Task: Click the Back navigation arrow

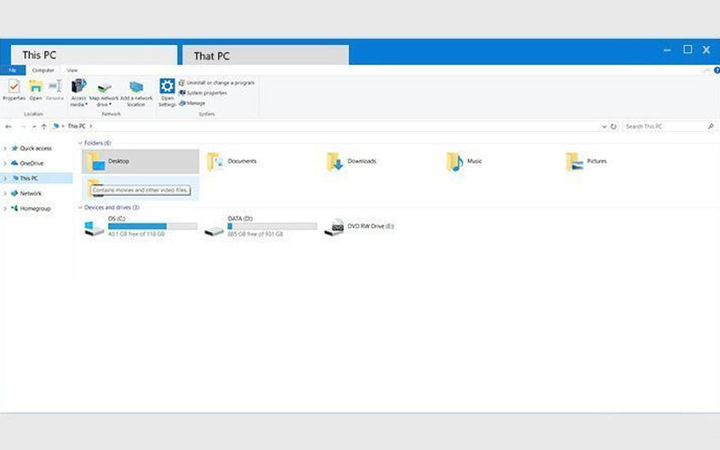Action: pyautogui.click(x=8, y=126)
